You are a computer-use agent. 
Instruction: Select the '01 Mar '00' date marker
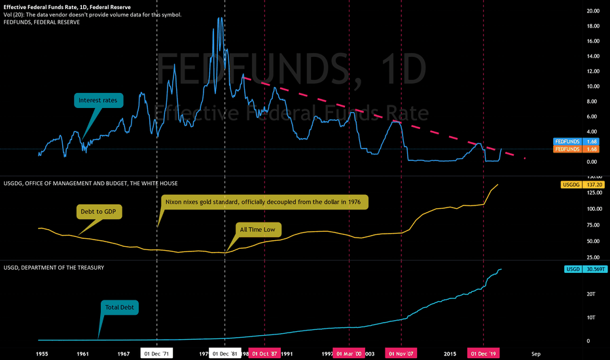coord(349,353)
